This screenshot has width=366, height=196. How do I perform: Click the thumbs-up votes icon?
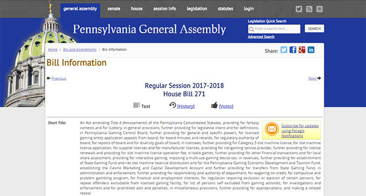pos(214,105)
